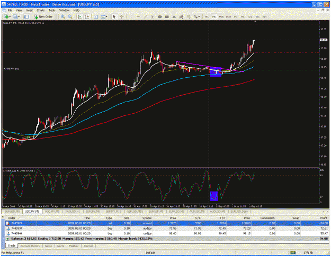Switch timeframe to M30
The height and width of the screenshot is (256, 331).
(228, 16)
